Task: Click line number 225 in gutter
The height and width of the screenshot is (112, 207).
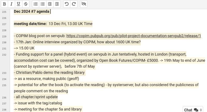Action: click(4, 12)
